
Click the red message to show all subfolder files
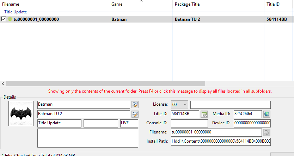pyautogui.click(x=160, y=91)
